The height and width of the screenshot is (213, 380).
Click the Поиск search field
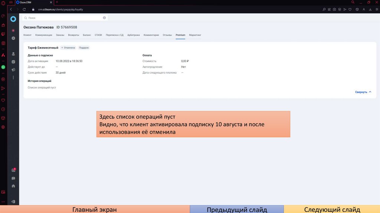pos(65,18)
